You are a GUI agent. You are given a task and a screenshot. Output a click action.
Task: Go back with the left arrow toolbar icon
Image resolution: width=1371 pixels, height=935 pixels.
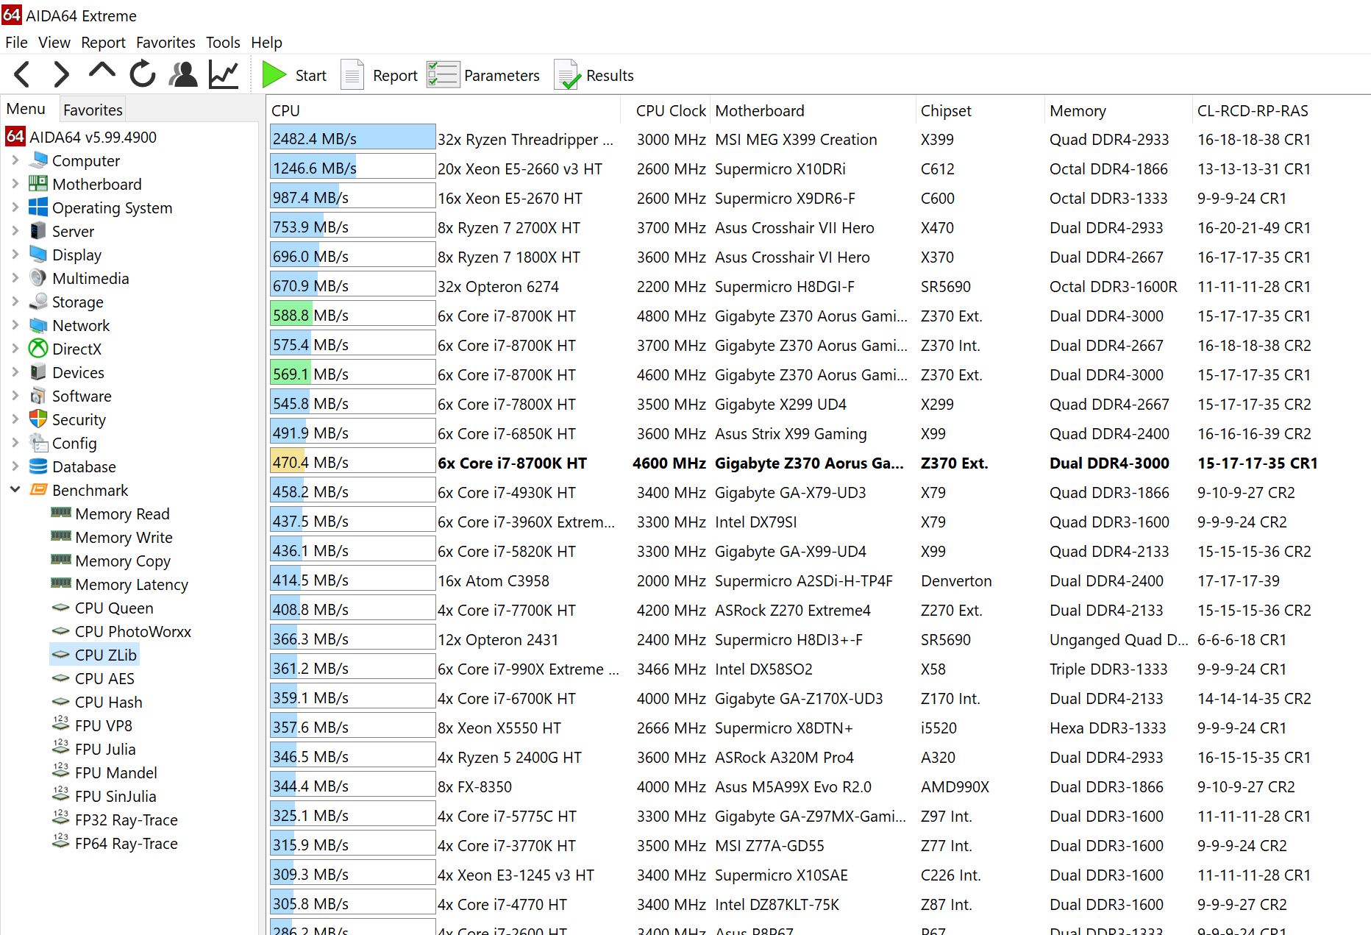22,75
